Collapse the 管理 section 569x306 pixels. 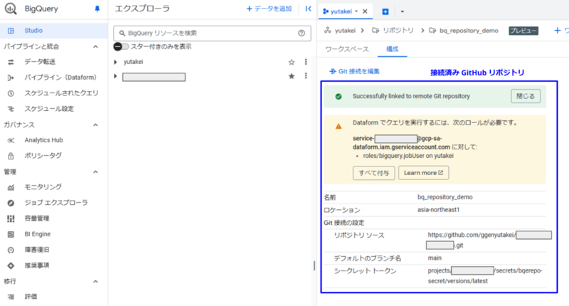tap(95, 172)
